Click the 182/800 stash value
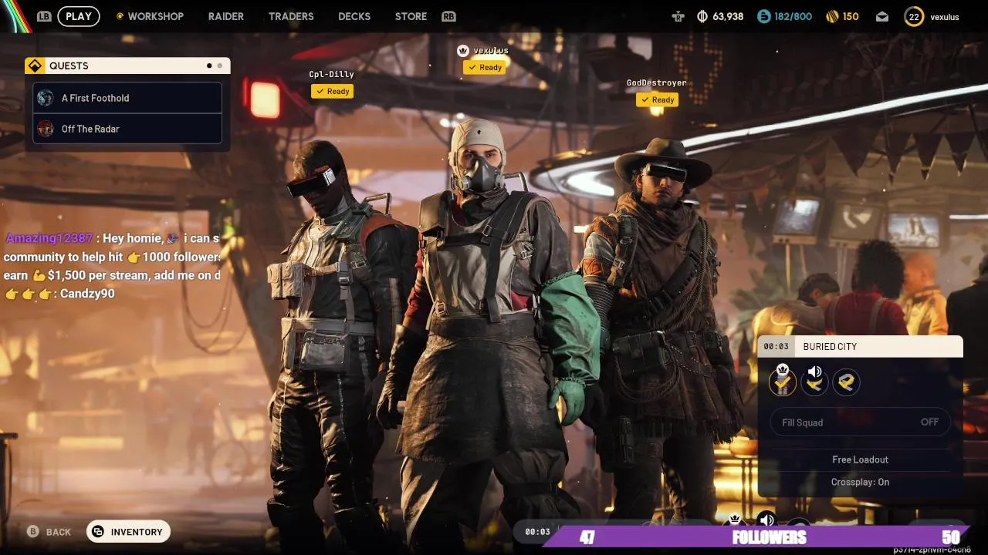This screenshot has height=555, width=988. pos(793,16)
